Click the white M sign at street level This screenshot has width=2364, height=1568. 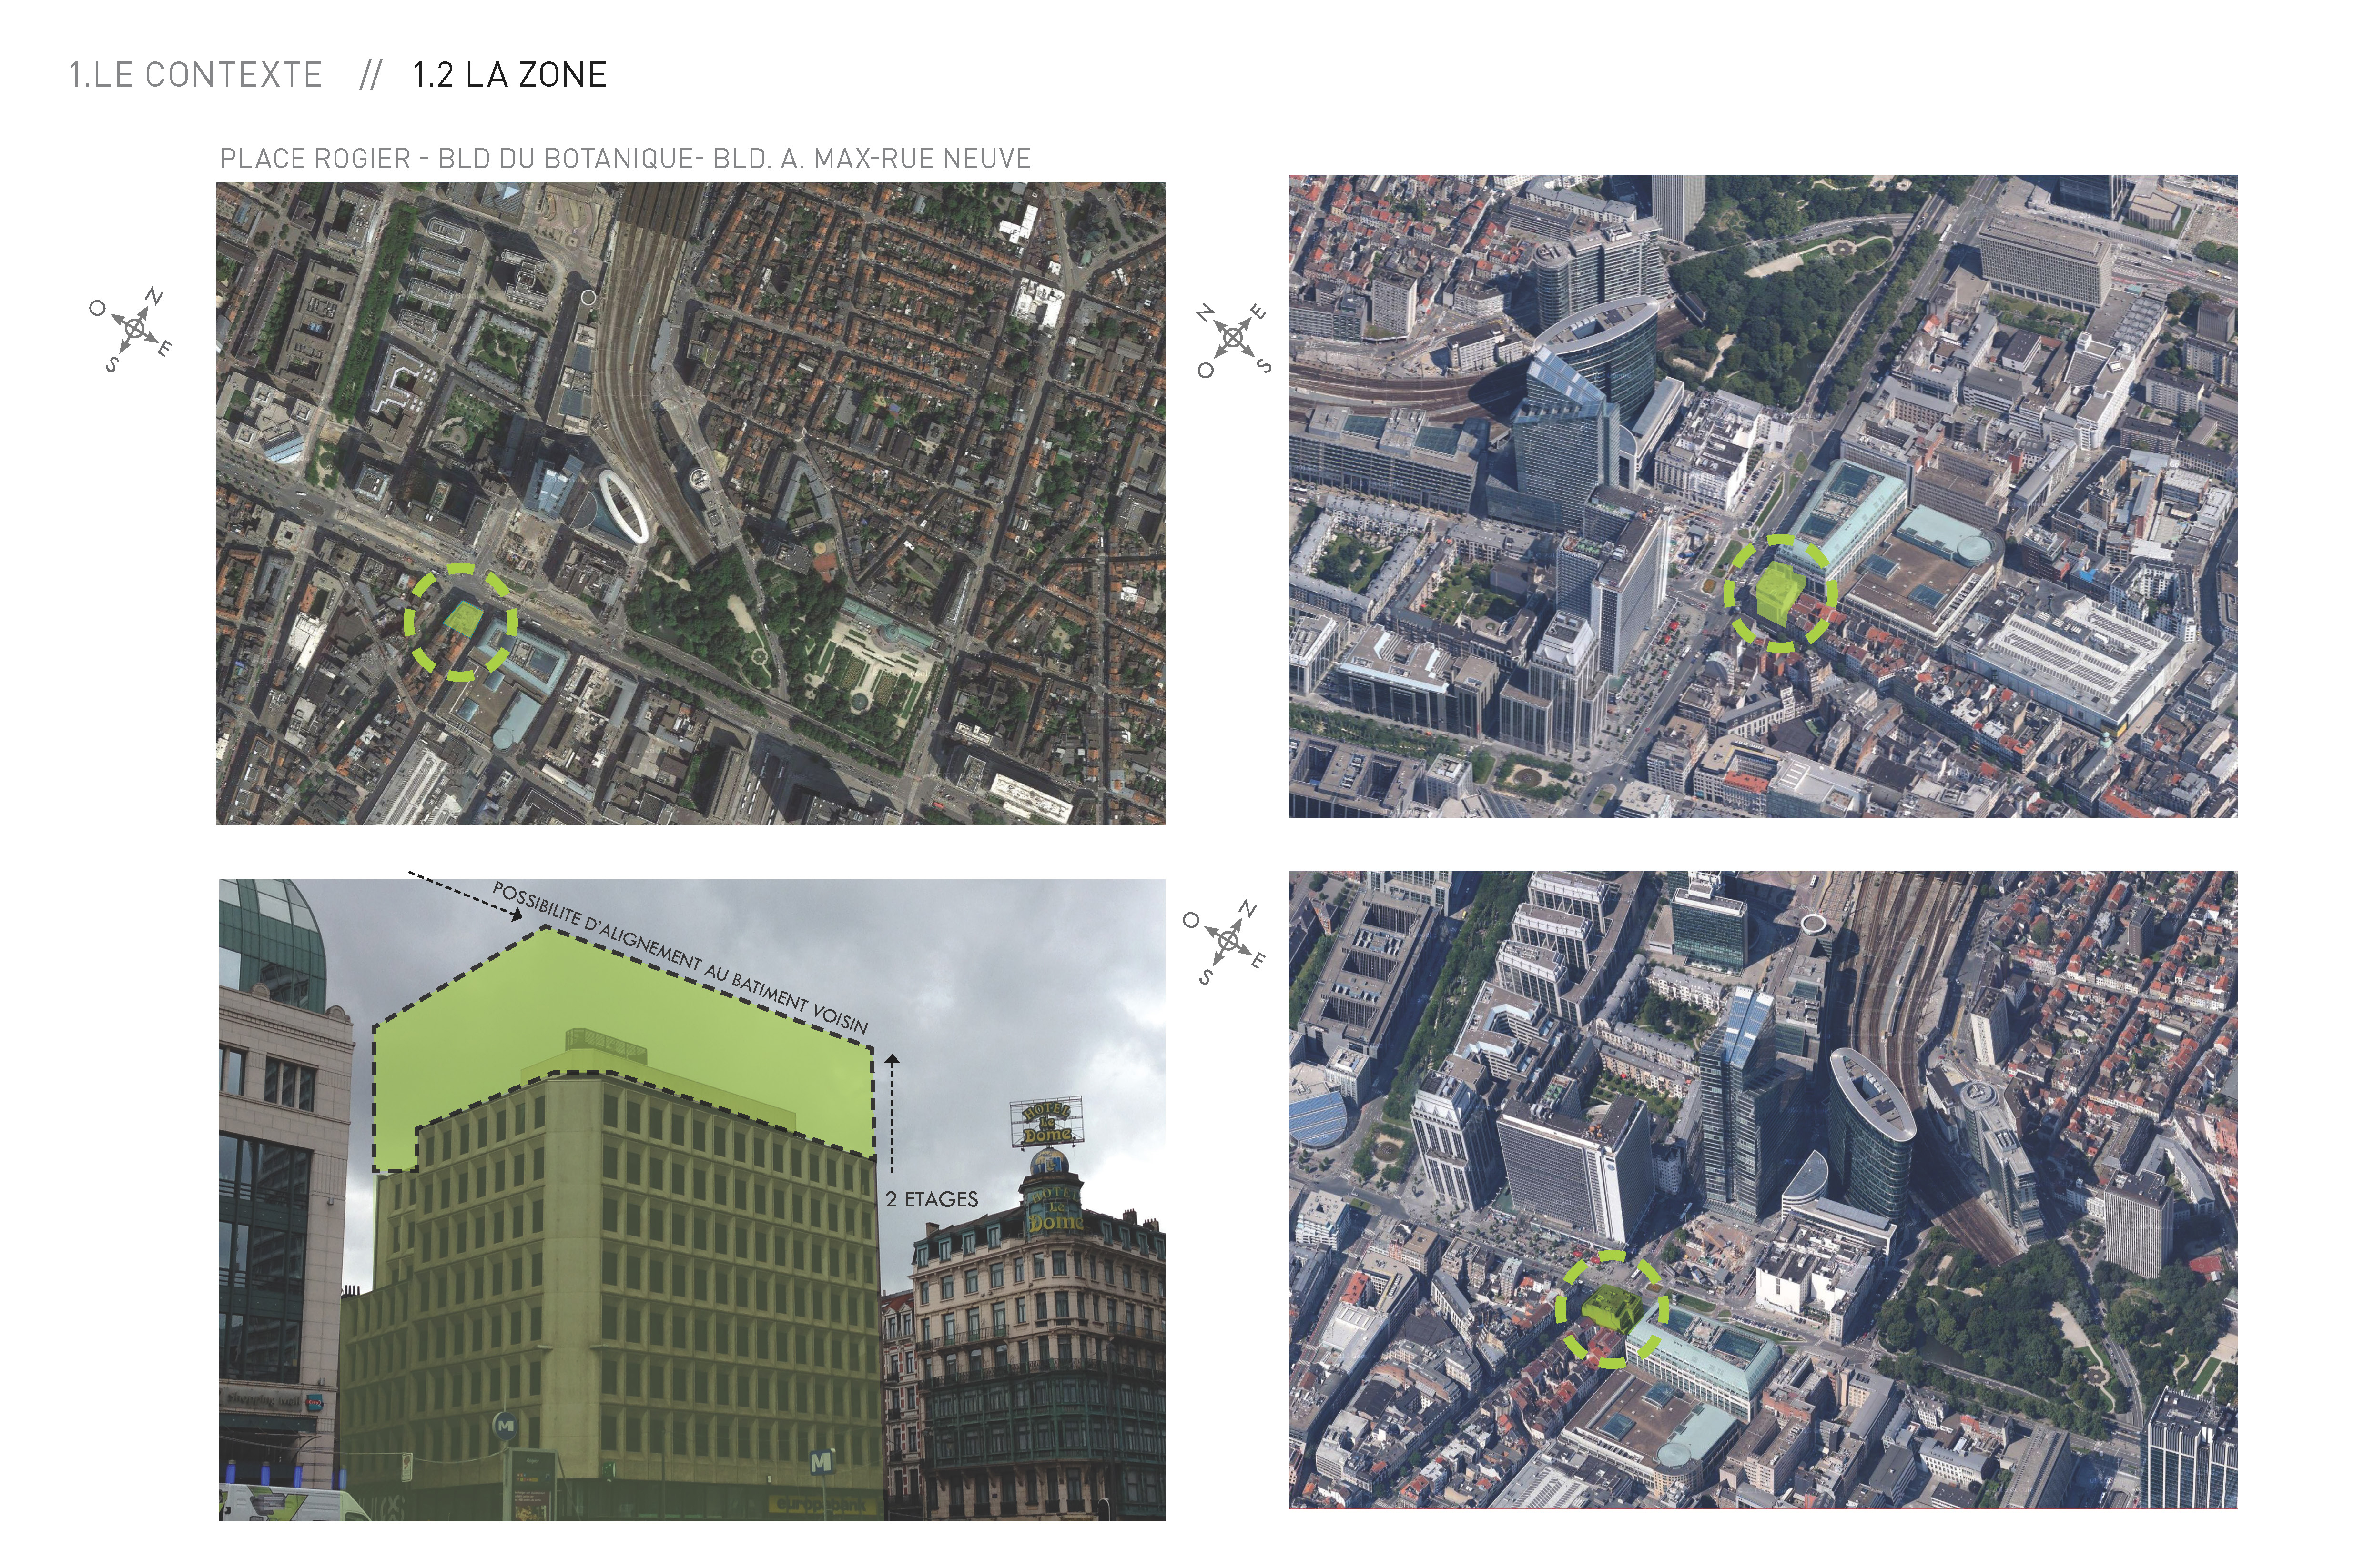(822, 1461)
